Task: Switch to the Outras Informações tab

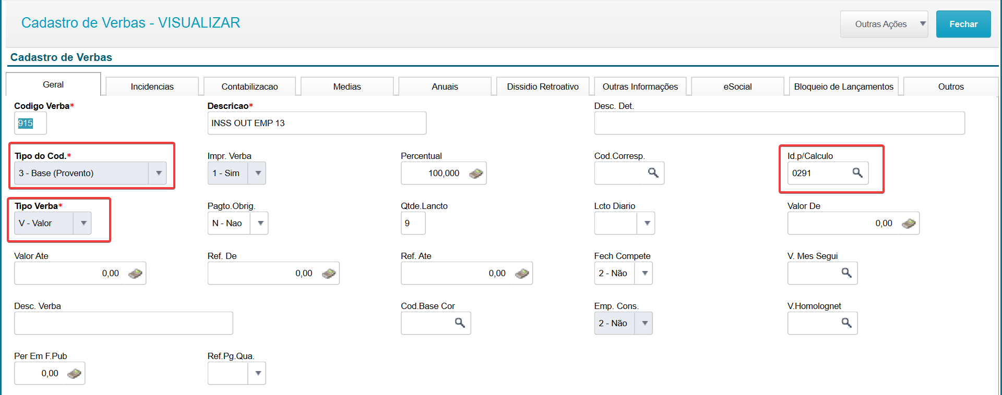Action: [x=640, y=87]
